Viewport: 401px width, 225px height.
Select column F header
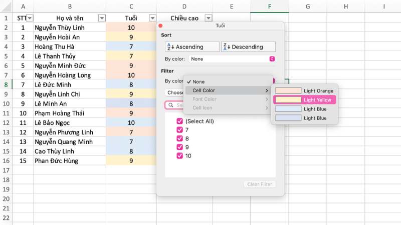pyautogui.click(x=269, y=6)
